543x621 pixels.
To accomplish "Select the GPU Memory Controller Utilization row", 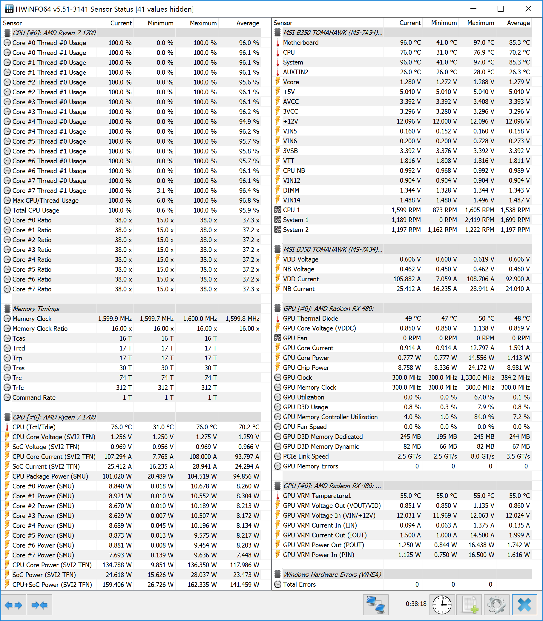I will coord(402,417).
